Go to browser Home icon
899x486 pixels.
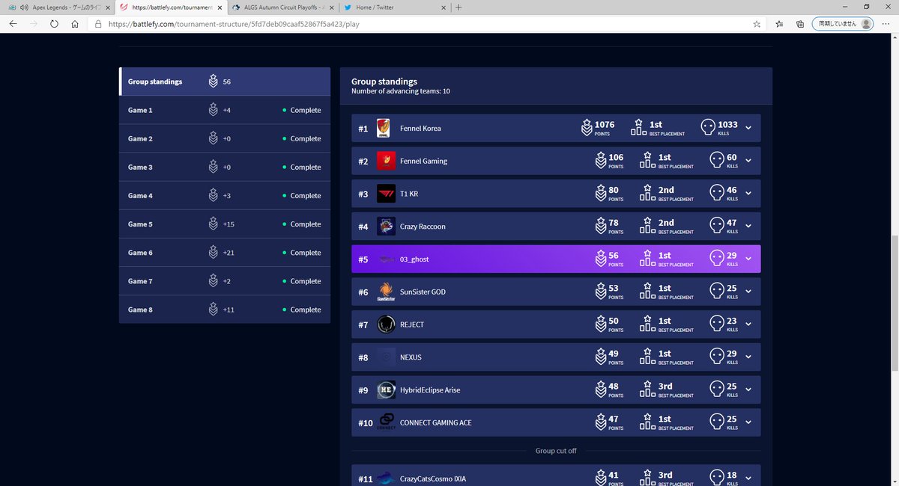point(75,24)
